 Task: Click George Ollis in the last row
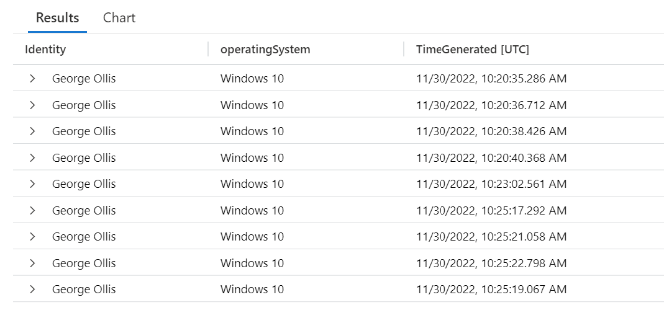(84, 290)
